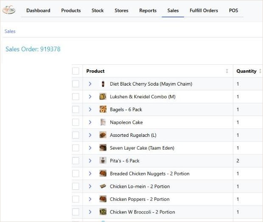Open the Fulfill Orders tab
Image resolution: width=263 pixels, height=222 pixels.
[x=204, y=11]
